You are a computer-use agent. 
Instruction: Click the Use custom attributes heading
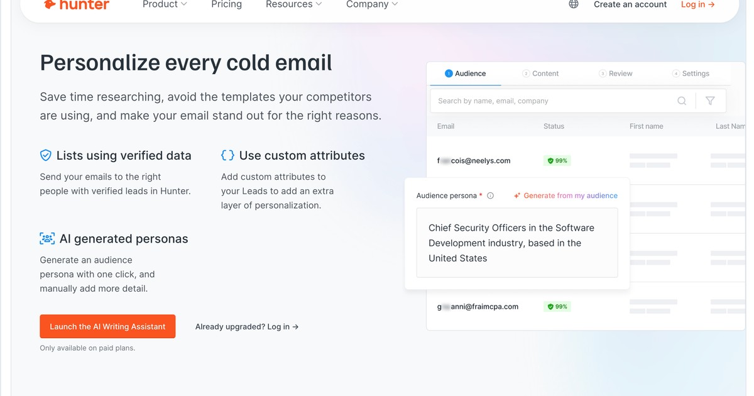click(x=302, y=155)
